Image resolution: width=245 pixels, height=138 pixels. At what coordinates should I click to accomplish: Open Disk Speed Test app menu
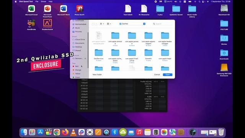point(26,2)
